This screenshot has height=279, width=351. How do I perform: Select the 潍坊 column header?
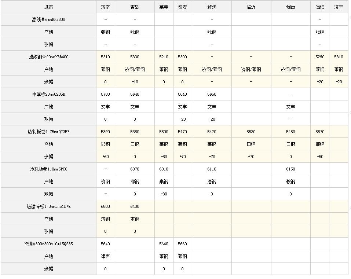[212, 7]
